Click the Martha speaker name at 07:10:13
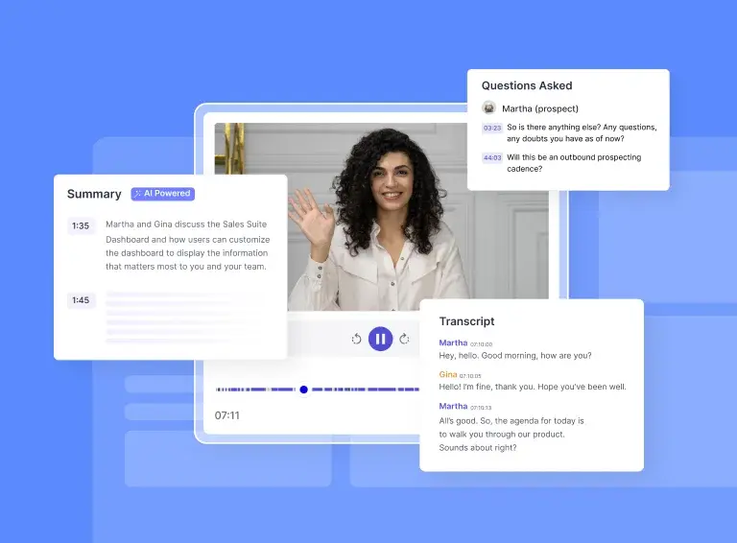The height and width of the screenshot is (543, 737). [x=453, y=406]
